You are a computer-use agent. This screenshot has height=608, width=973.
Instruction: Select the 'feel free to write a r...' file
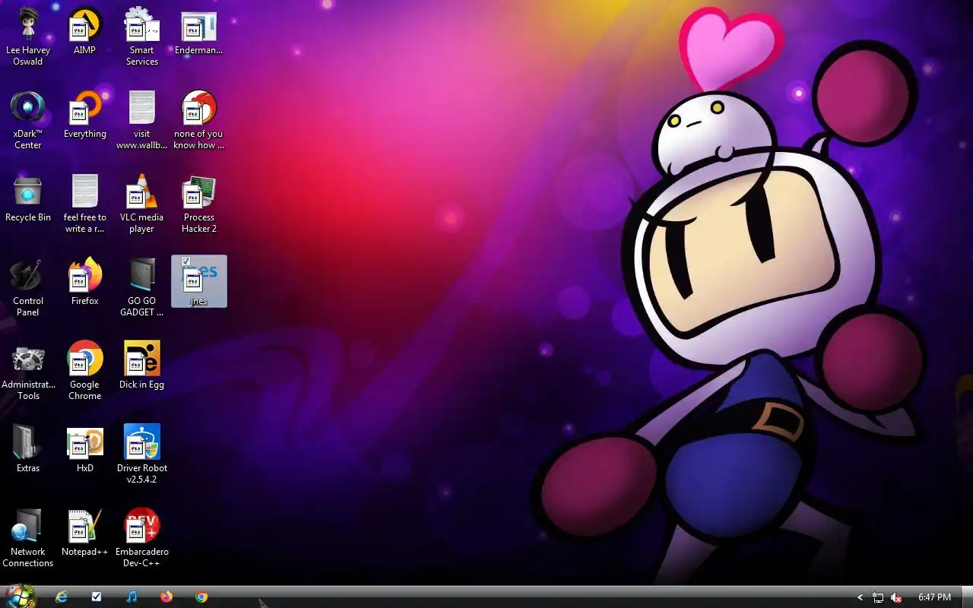click(x=84, y=203)
